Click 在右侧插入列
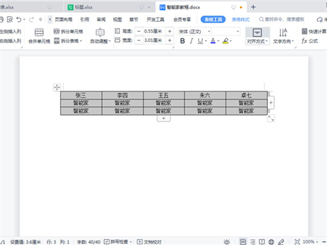The width and height of the screenshot is (327, 245). coord(10,41)
